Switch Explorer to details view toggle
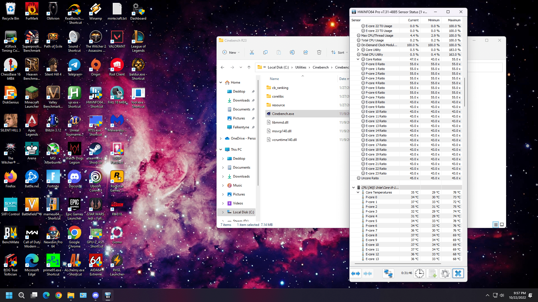538x302 pixels. 496,225
